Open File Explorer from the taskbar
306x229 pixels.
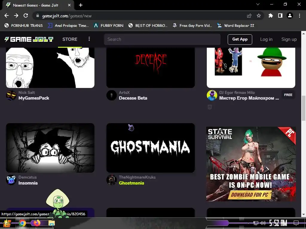click(x=51, y=223)
